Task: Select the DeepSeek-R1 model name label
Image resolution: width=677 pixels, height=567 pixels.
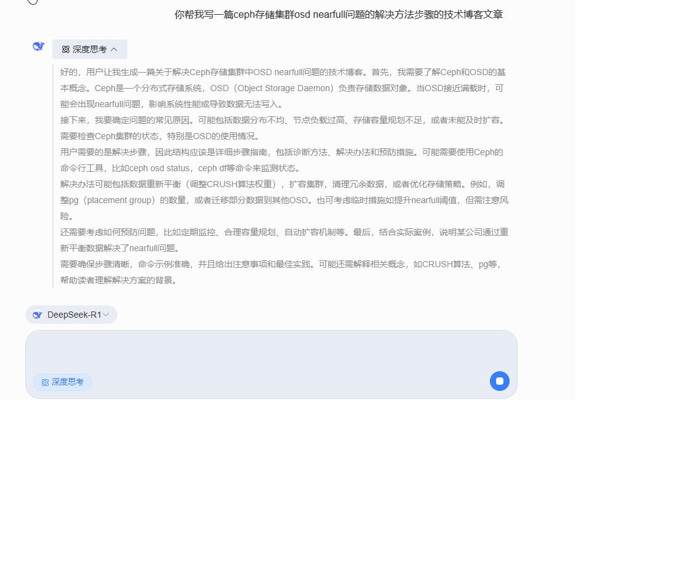Action: (x=75, y=315)
